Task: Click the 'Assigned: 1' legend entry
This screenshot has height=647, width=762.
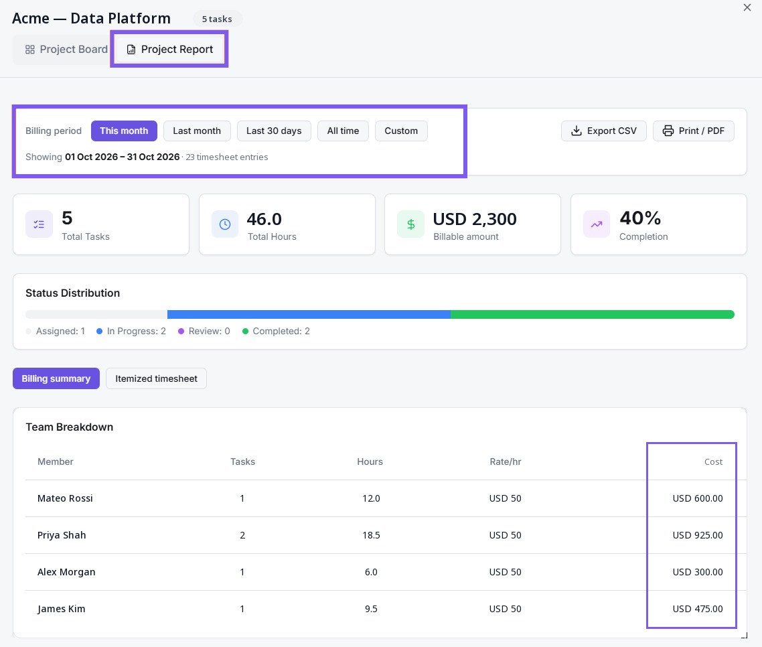Action: tap(56, 331)
